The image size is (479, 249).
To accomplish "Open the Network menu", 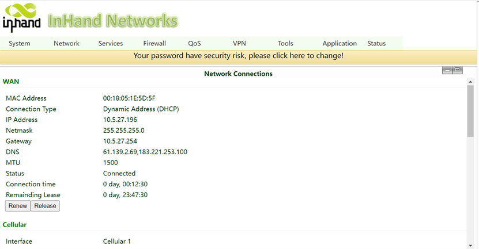I will tap(67, 43).
